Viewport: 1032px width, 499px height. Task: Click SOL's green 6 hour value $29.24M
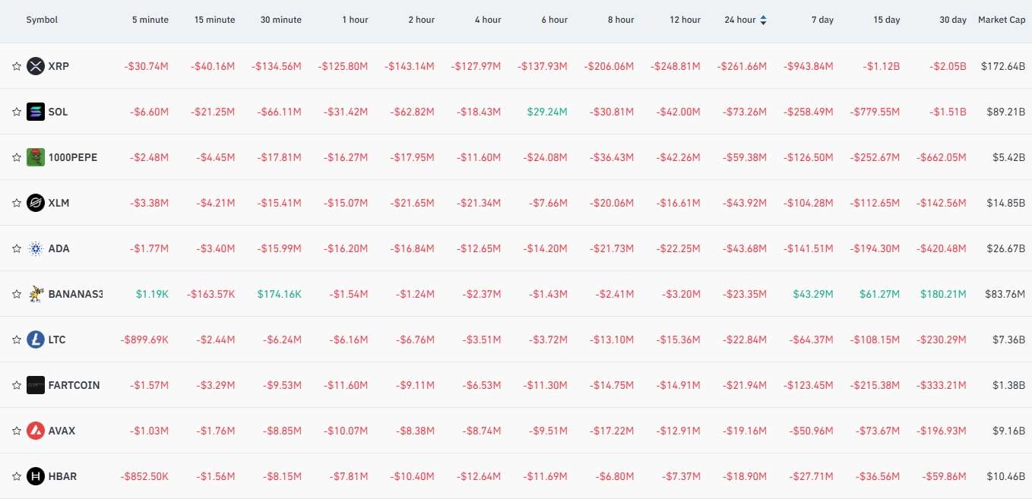point(547,112)
